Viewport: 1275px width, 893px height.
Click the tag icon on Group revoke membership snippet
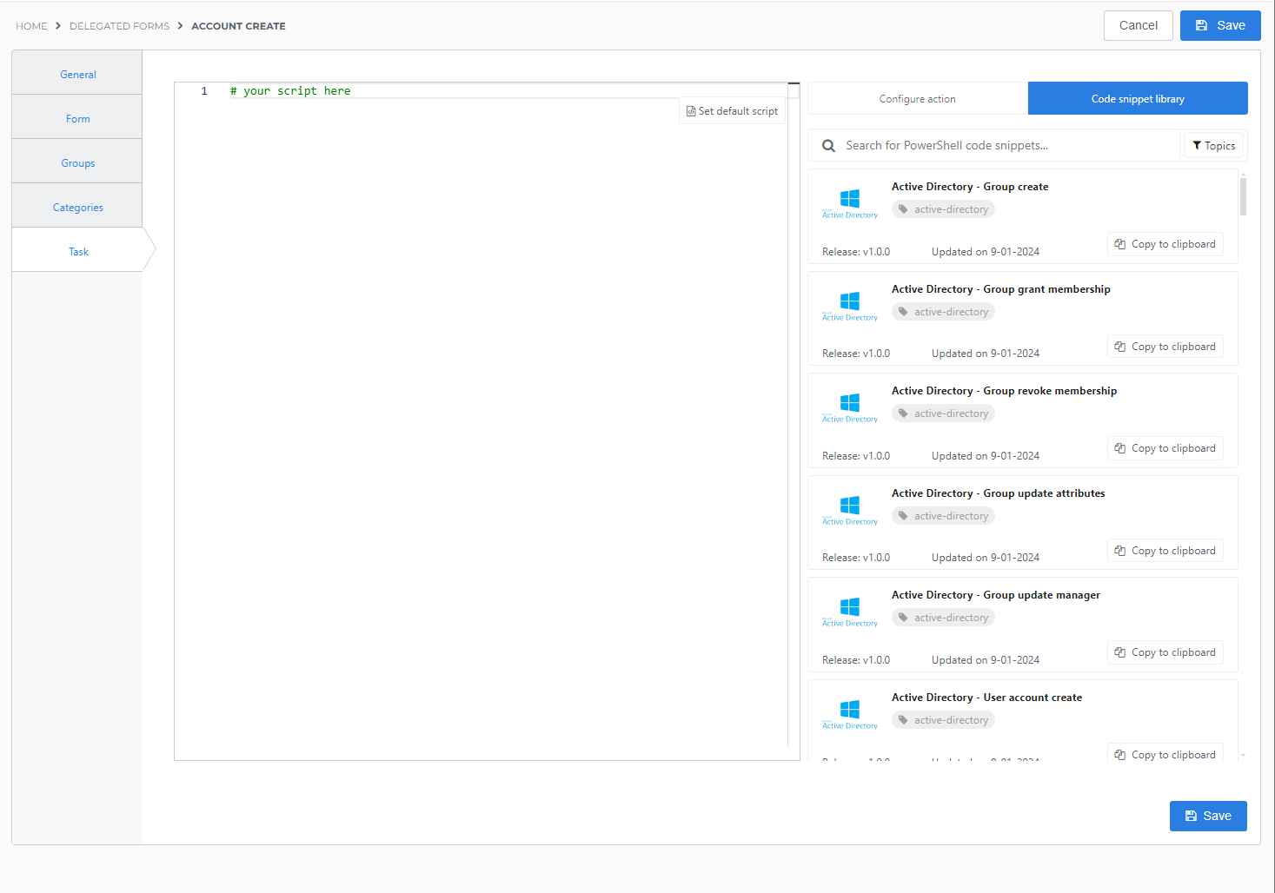pyautogui.click(x=903, y=413)
